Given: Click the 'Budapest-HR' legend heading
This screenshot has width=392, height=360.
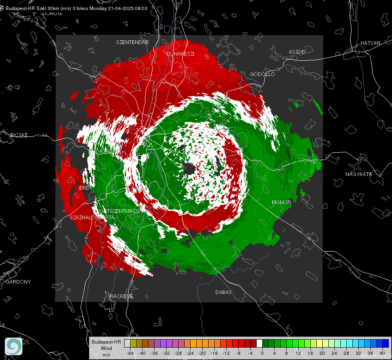Looking at the screenshot, I should coord(106,342).
